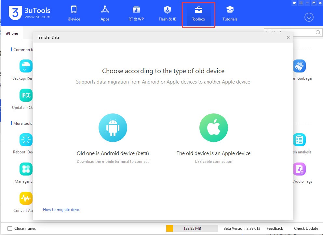
Task: Click the Reboot iDevice tool
Action: (x=25, y=140)
